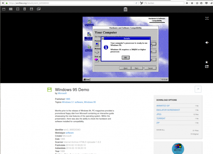Favorite this item with the star icon
Image resolution: width=213 pixels, height=154 pixels.
coord(206,62)
